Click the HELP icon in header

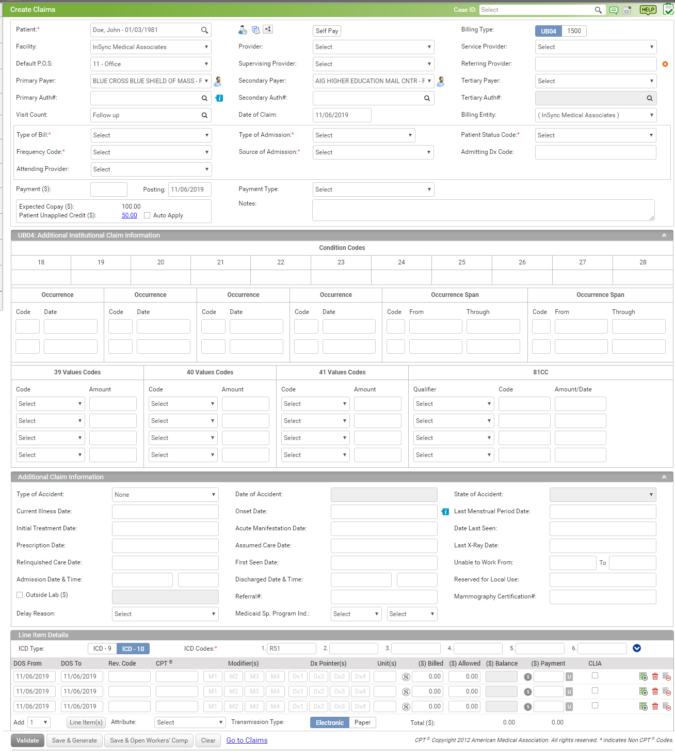pyautogui.click(x=648, y=10)
